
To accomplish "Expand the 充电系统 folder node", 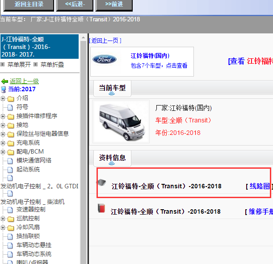I will (x=3, y=143).
